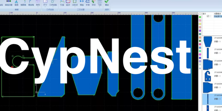This screenshot has width=222, height=111.
Task: Pick the light pink layer swatch
Action: 200,21
